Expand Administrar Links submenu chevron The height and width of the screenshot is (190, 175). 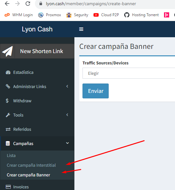coord(67,86)
